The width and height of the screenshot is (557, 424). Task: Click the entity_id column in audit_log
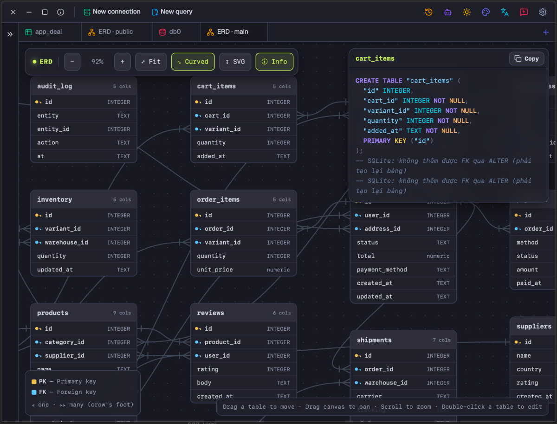pos(84,129)
